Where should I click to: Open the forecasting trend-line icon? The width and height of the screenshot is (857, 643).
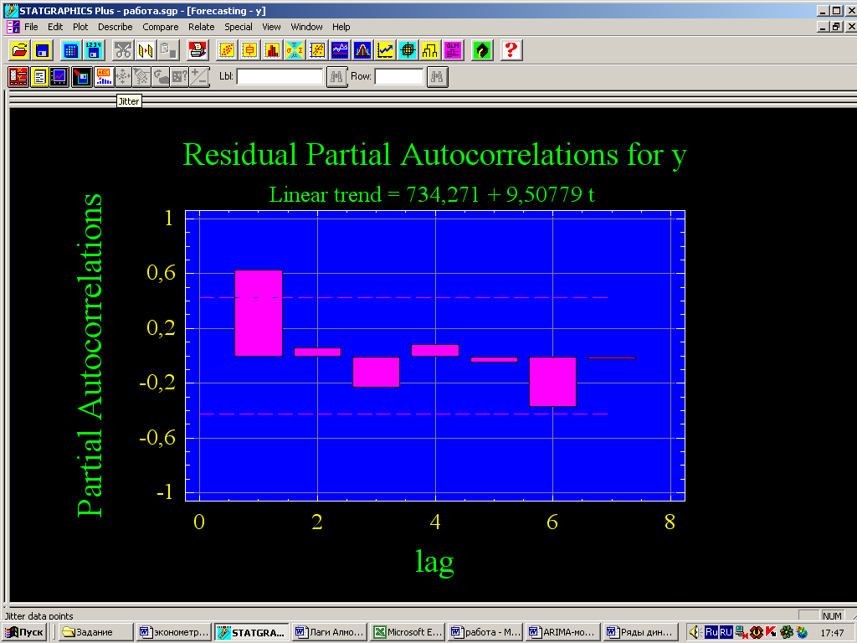pyautogui.click(x=385, y=50)
